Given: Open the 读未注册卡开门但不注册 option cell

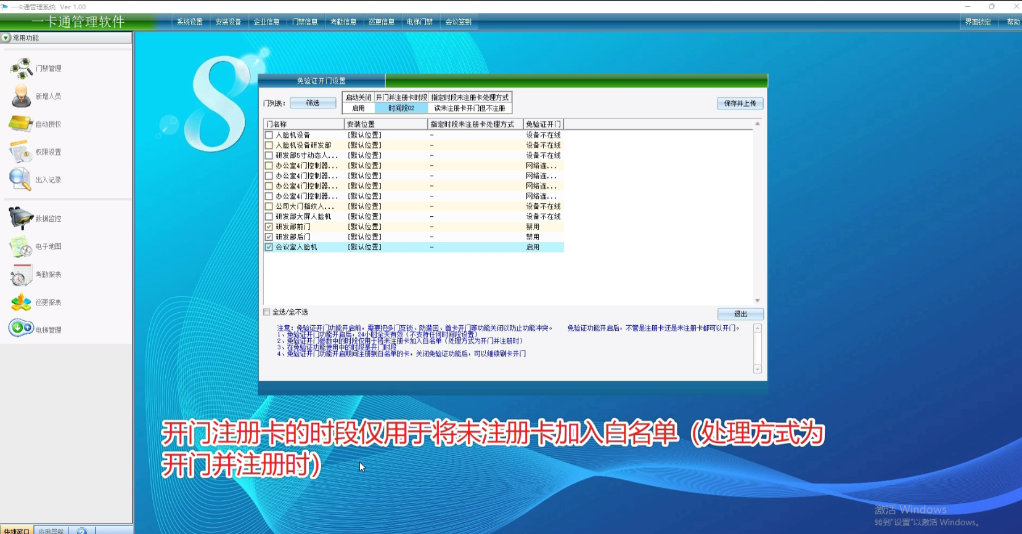Looking at the screenshot, I should point(470,108).
